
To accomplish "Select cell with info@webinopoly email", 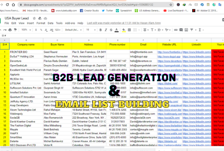I will [143, 114].
